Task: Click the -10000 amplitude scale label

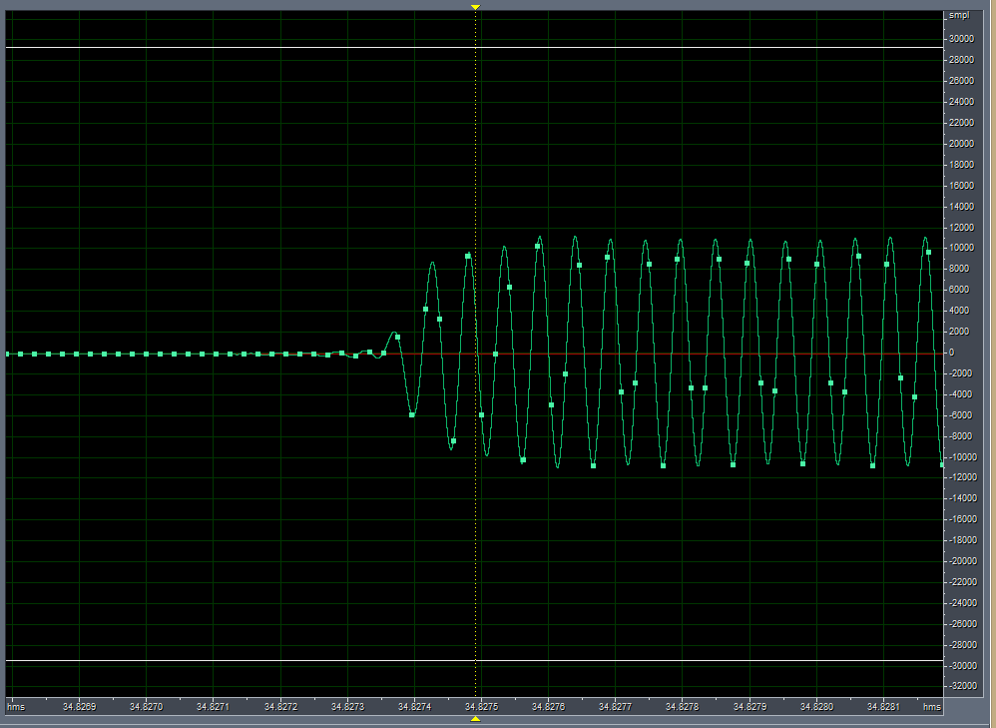Action: click(x=961, y=457)
